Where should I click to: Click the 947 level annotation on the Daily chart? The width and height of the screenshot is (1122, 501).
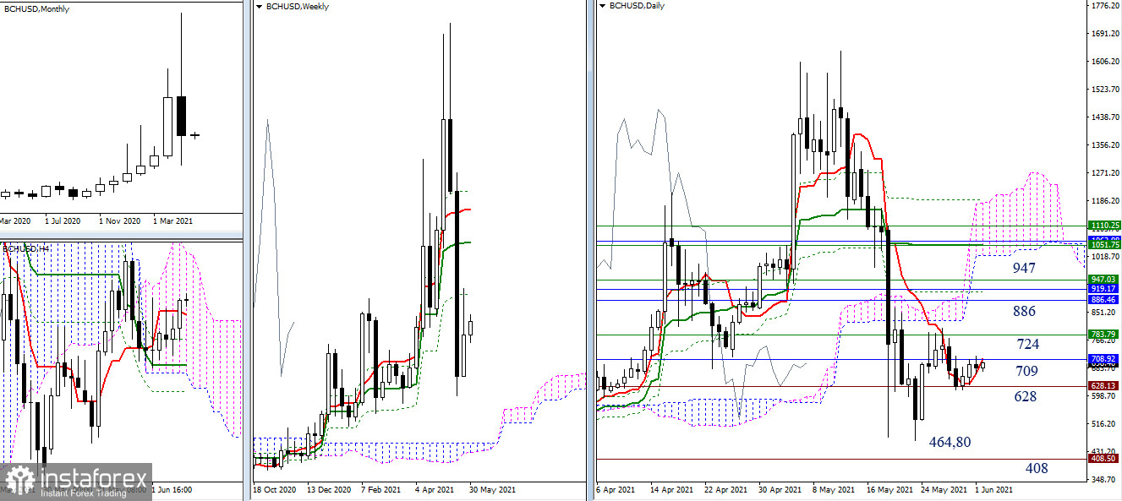click(x=1026, y=269)
